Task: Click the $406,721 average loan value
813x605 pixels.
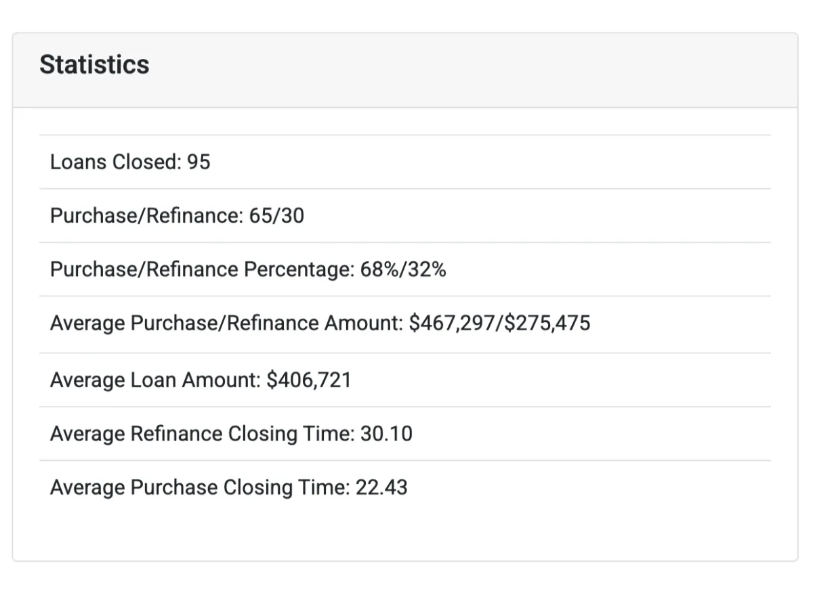Action: point(309,380)
